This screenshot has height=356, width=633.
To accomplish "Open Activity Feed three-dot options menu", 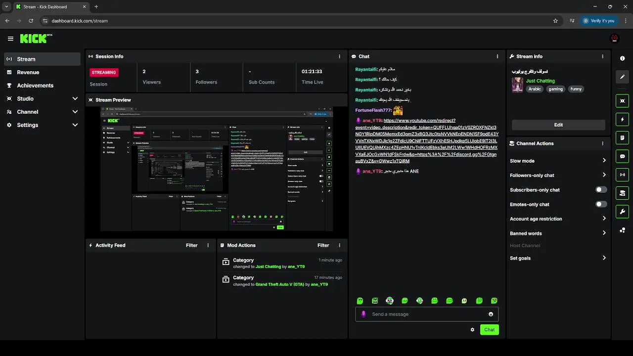I will coord(208,245).
